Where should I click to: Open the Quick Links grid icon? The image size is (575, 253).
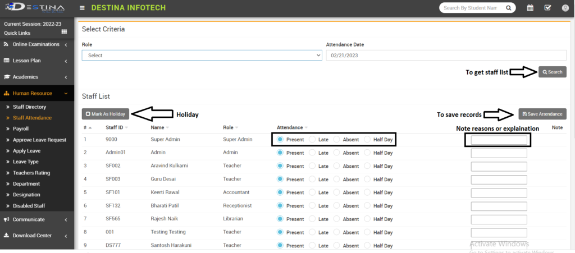[64, 32]
